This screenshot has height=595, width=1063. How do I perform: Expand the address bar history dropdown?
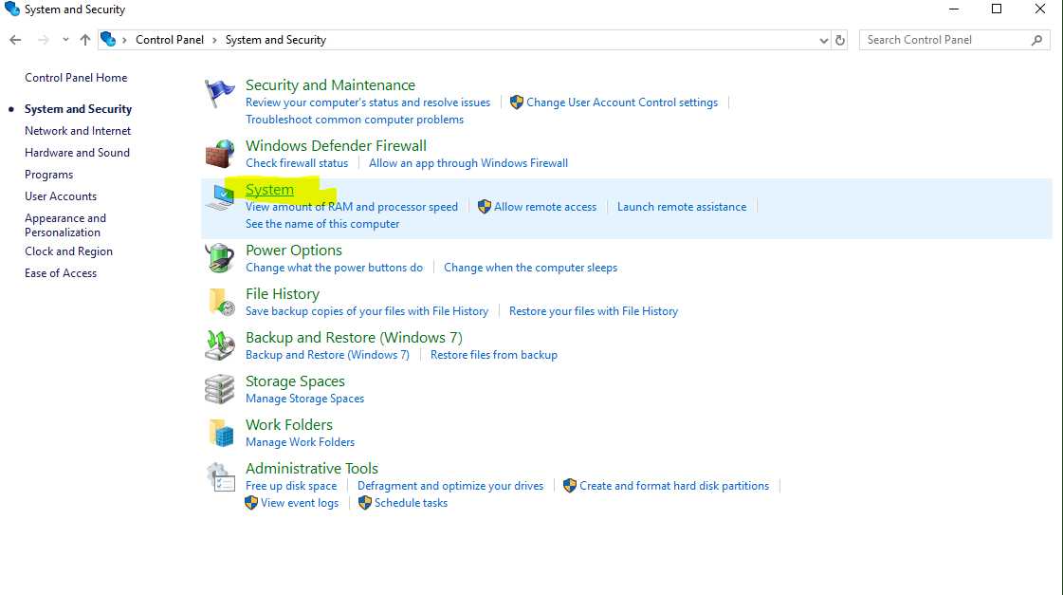(x=824, y=41)
